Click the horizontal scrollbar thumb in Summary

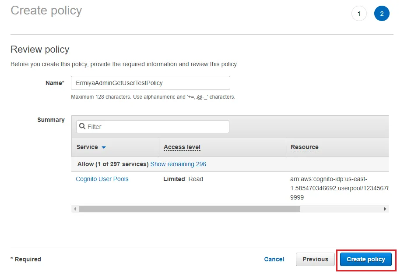(x=189, y=209)
